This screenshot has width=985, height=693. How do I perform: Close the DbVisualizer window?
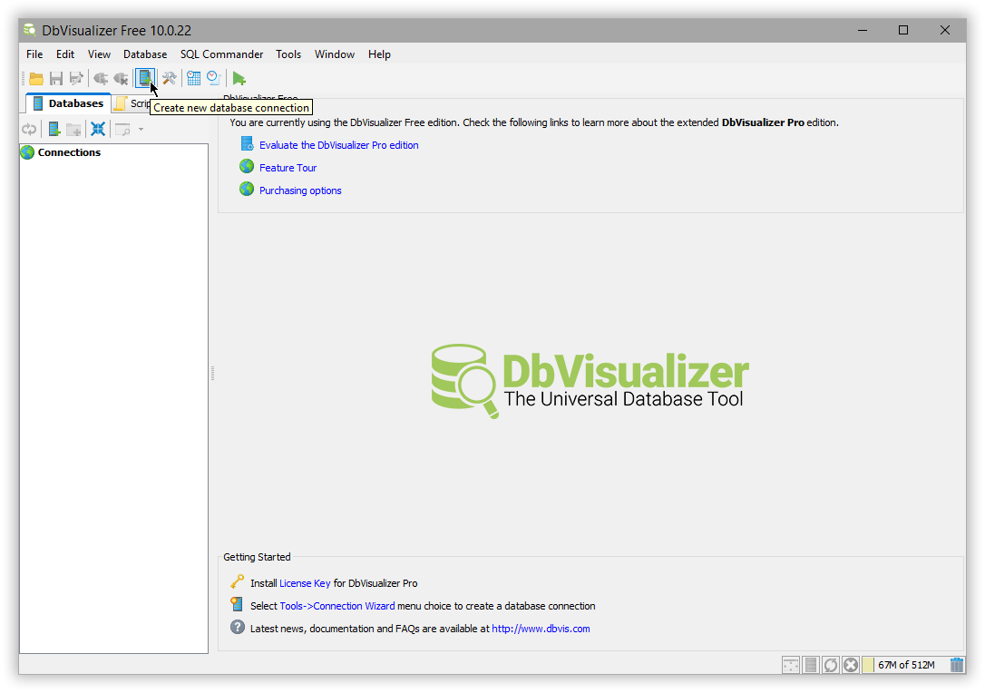[945, 30]
